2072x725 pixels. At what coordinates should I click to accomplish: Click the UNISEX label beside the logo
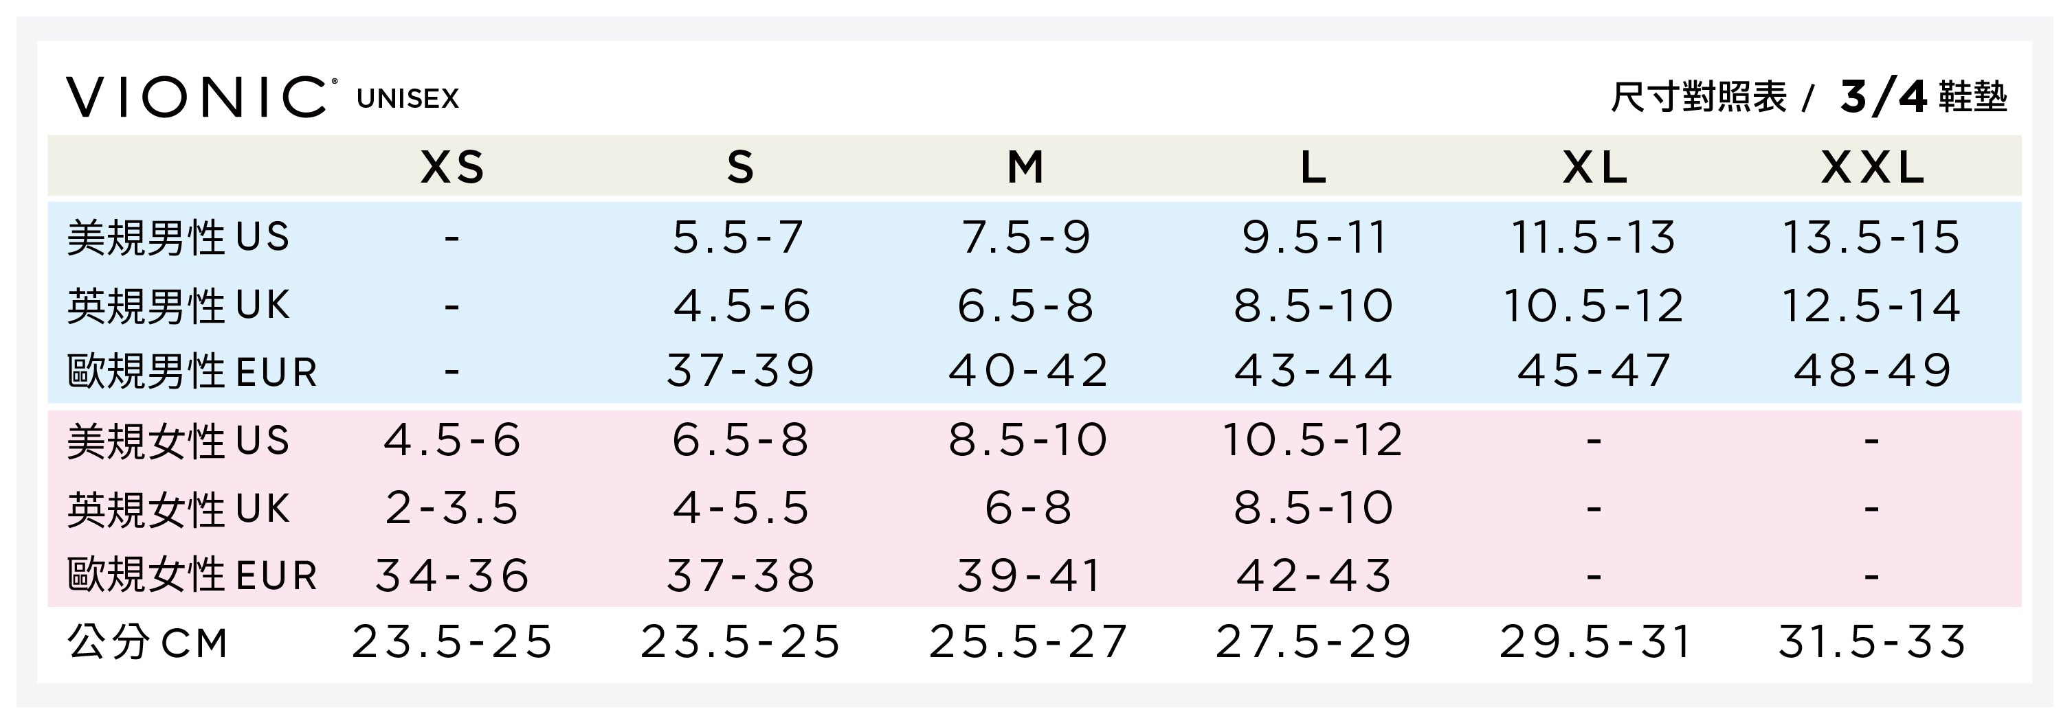click(408, 99)
